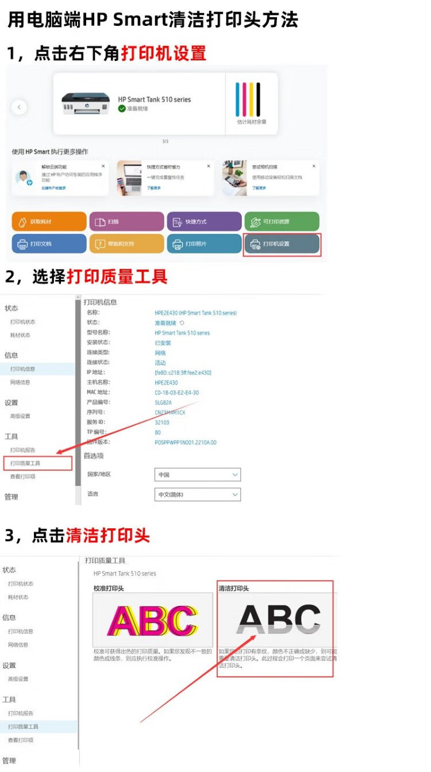431x772 pixels.
Task: Click printer name value HPE2E430 (HP Smart Tank 510 series)
Action: click(195, 313)
